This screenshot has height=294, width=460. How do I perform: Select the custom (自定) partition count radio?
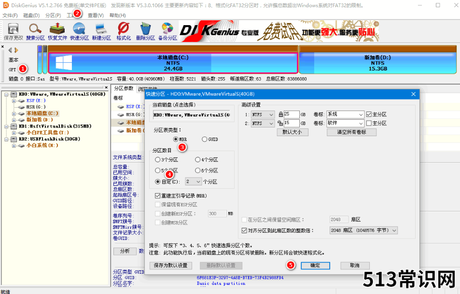point(157,182)
